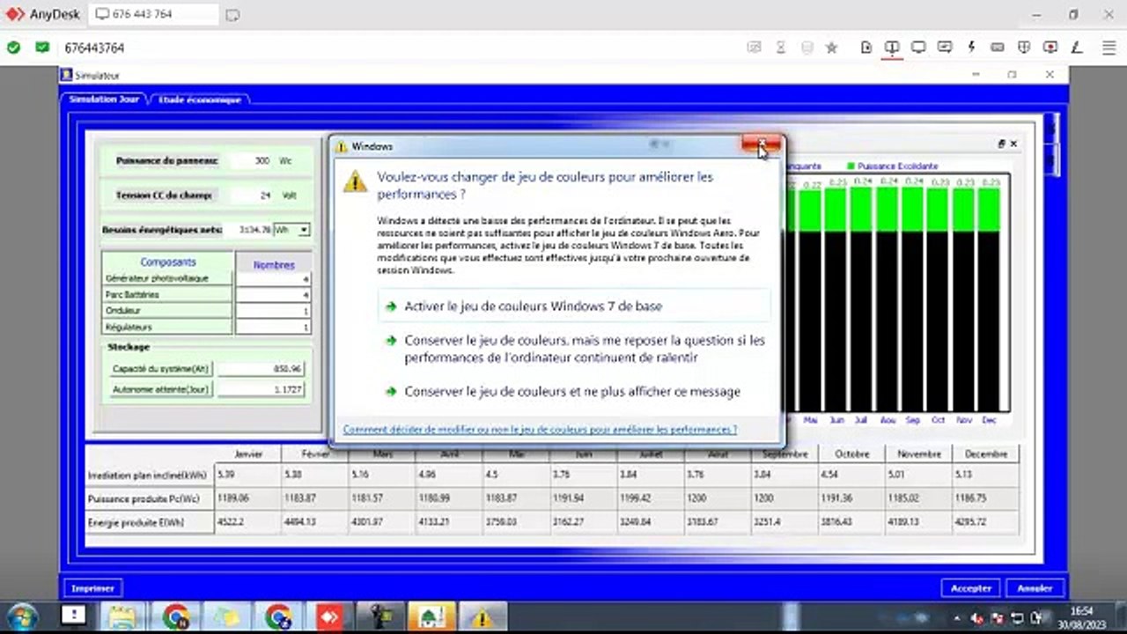Click the green secure connection badge icon
The image size is (1127, 634).
pyautogui.click(x=42, y=48)
